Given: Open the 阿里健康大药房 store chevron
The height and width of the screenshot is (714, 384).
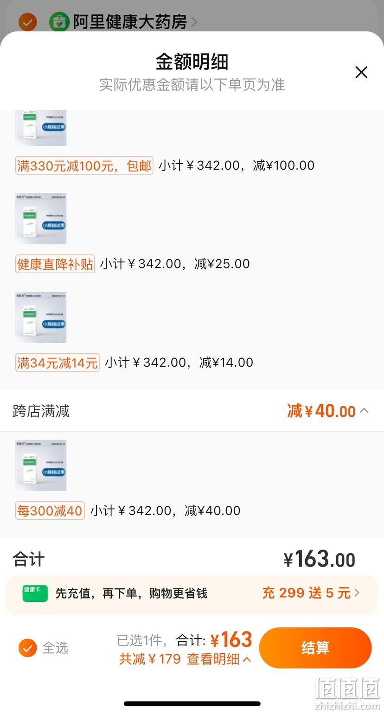Looking at the screenshot, I should [194, 22].
